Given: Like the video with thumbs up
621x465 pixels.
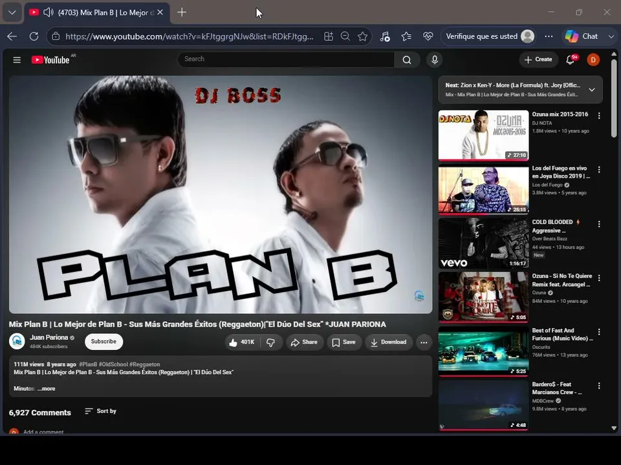Looking at the screenshot, I should 242,342.
